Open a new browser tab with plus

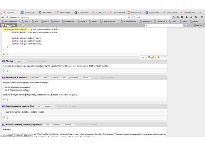[200, 12]
